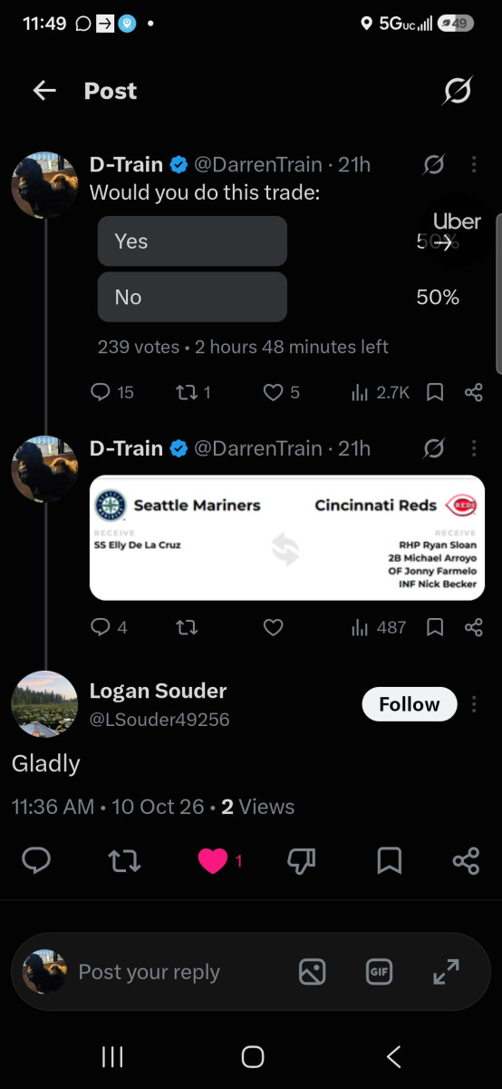Expand the reply composer to full screen
Image resolution: width=502 pixels, height=1089 pixels.
(446, 972)
